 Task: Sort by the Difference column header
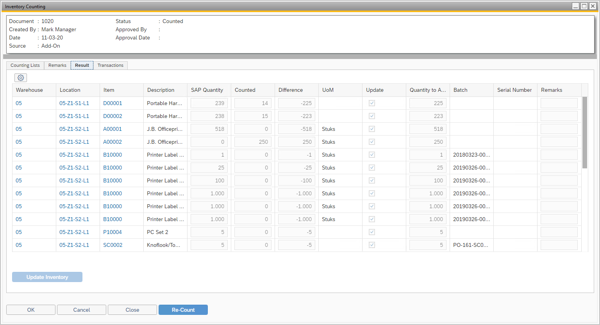291,90
